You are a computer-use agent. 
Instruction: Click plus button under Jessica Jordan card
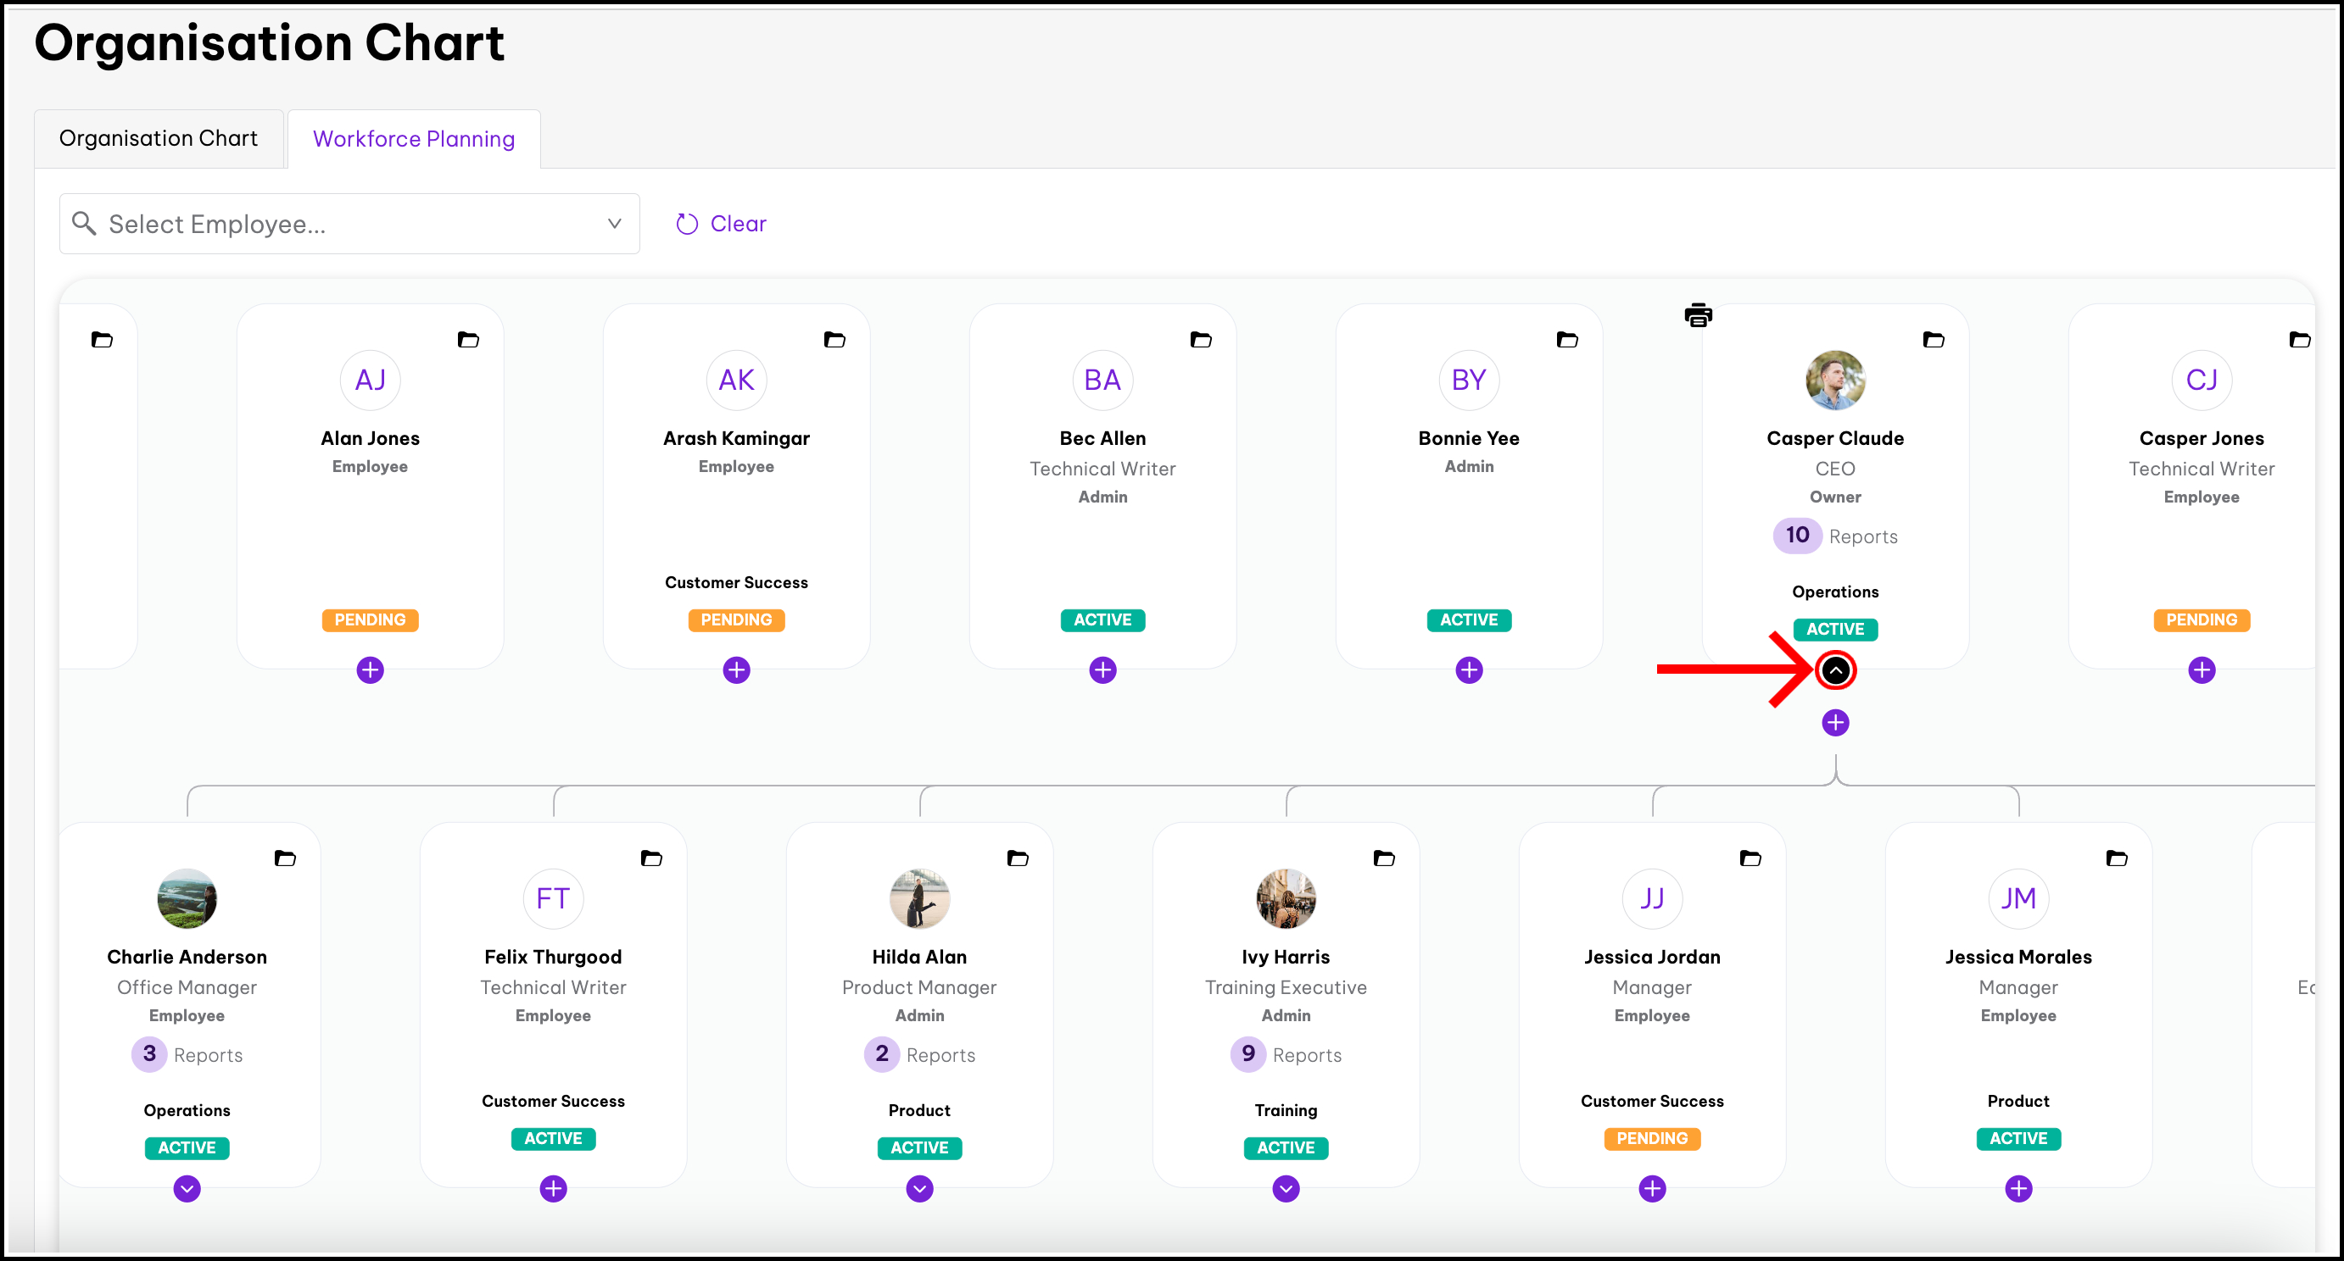click(1651, 1188)
